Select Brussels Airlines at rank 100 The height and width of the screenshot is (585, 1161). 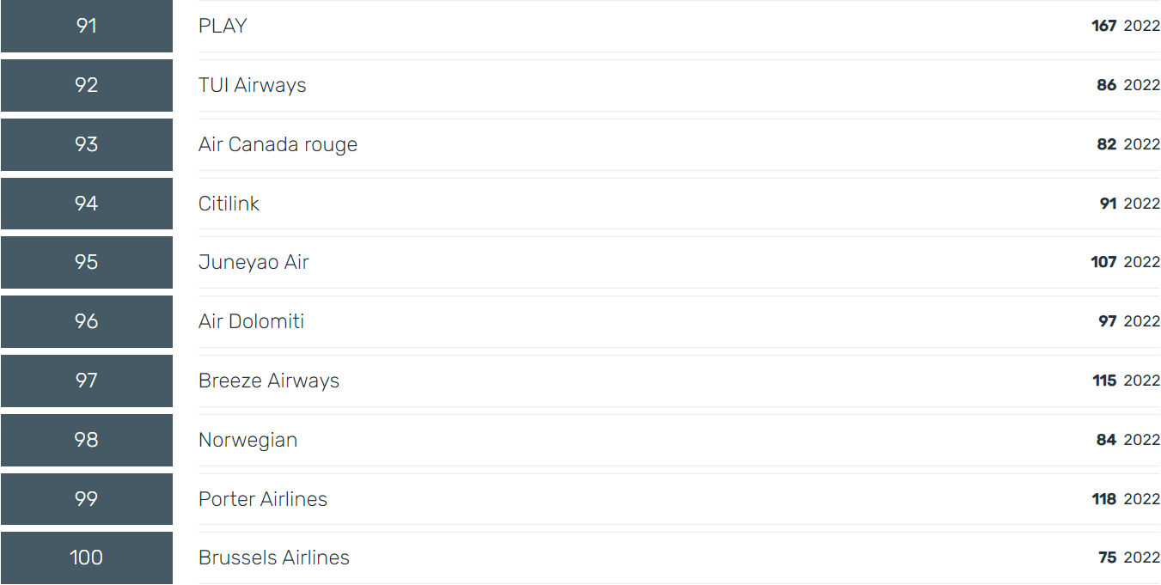pyautogui.click(x=274, y=558)
